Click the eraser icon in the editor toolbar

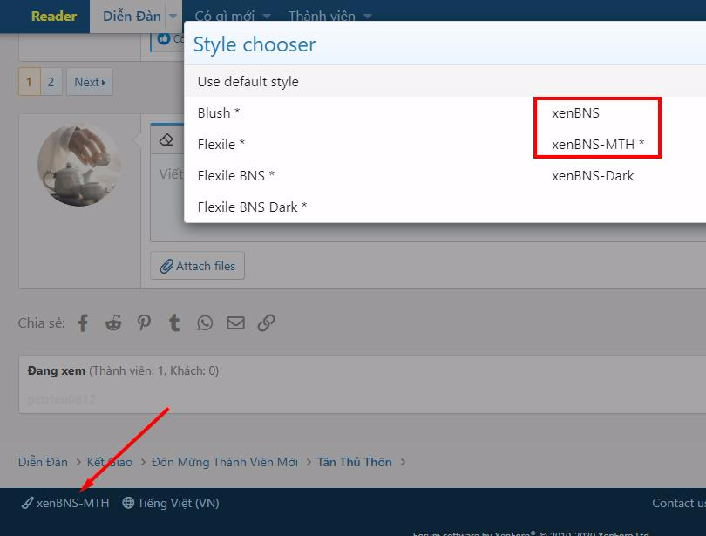pyautogui.click(x=166, y=139)
